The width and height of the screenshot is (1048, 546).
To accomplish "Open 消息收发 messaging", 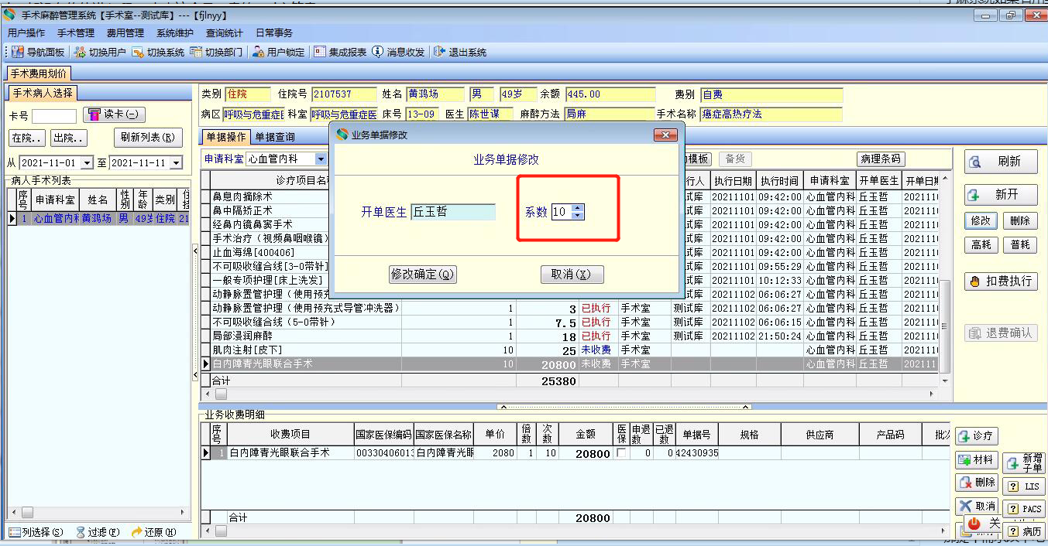I will 398,53.
